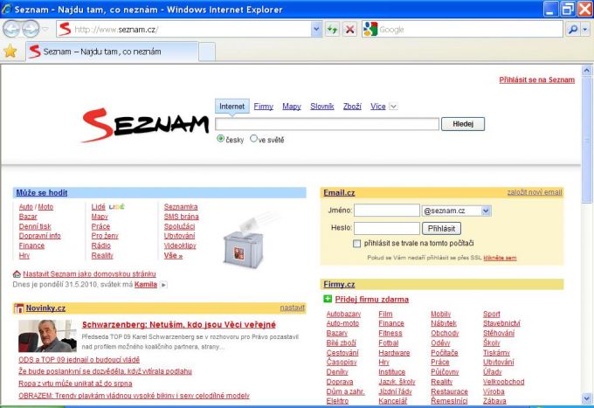Click the Internet Explorer title bar icon
Screen dimensions: 594x408
pos(7,9)
